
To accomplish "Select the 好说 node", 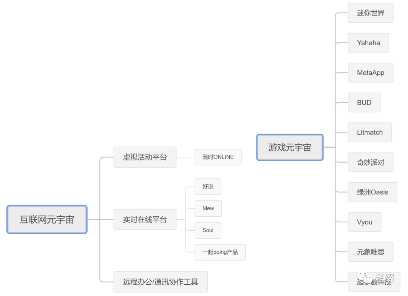I will (208, 187).
